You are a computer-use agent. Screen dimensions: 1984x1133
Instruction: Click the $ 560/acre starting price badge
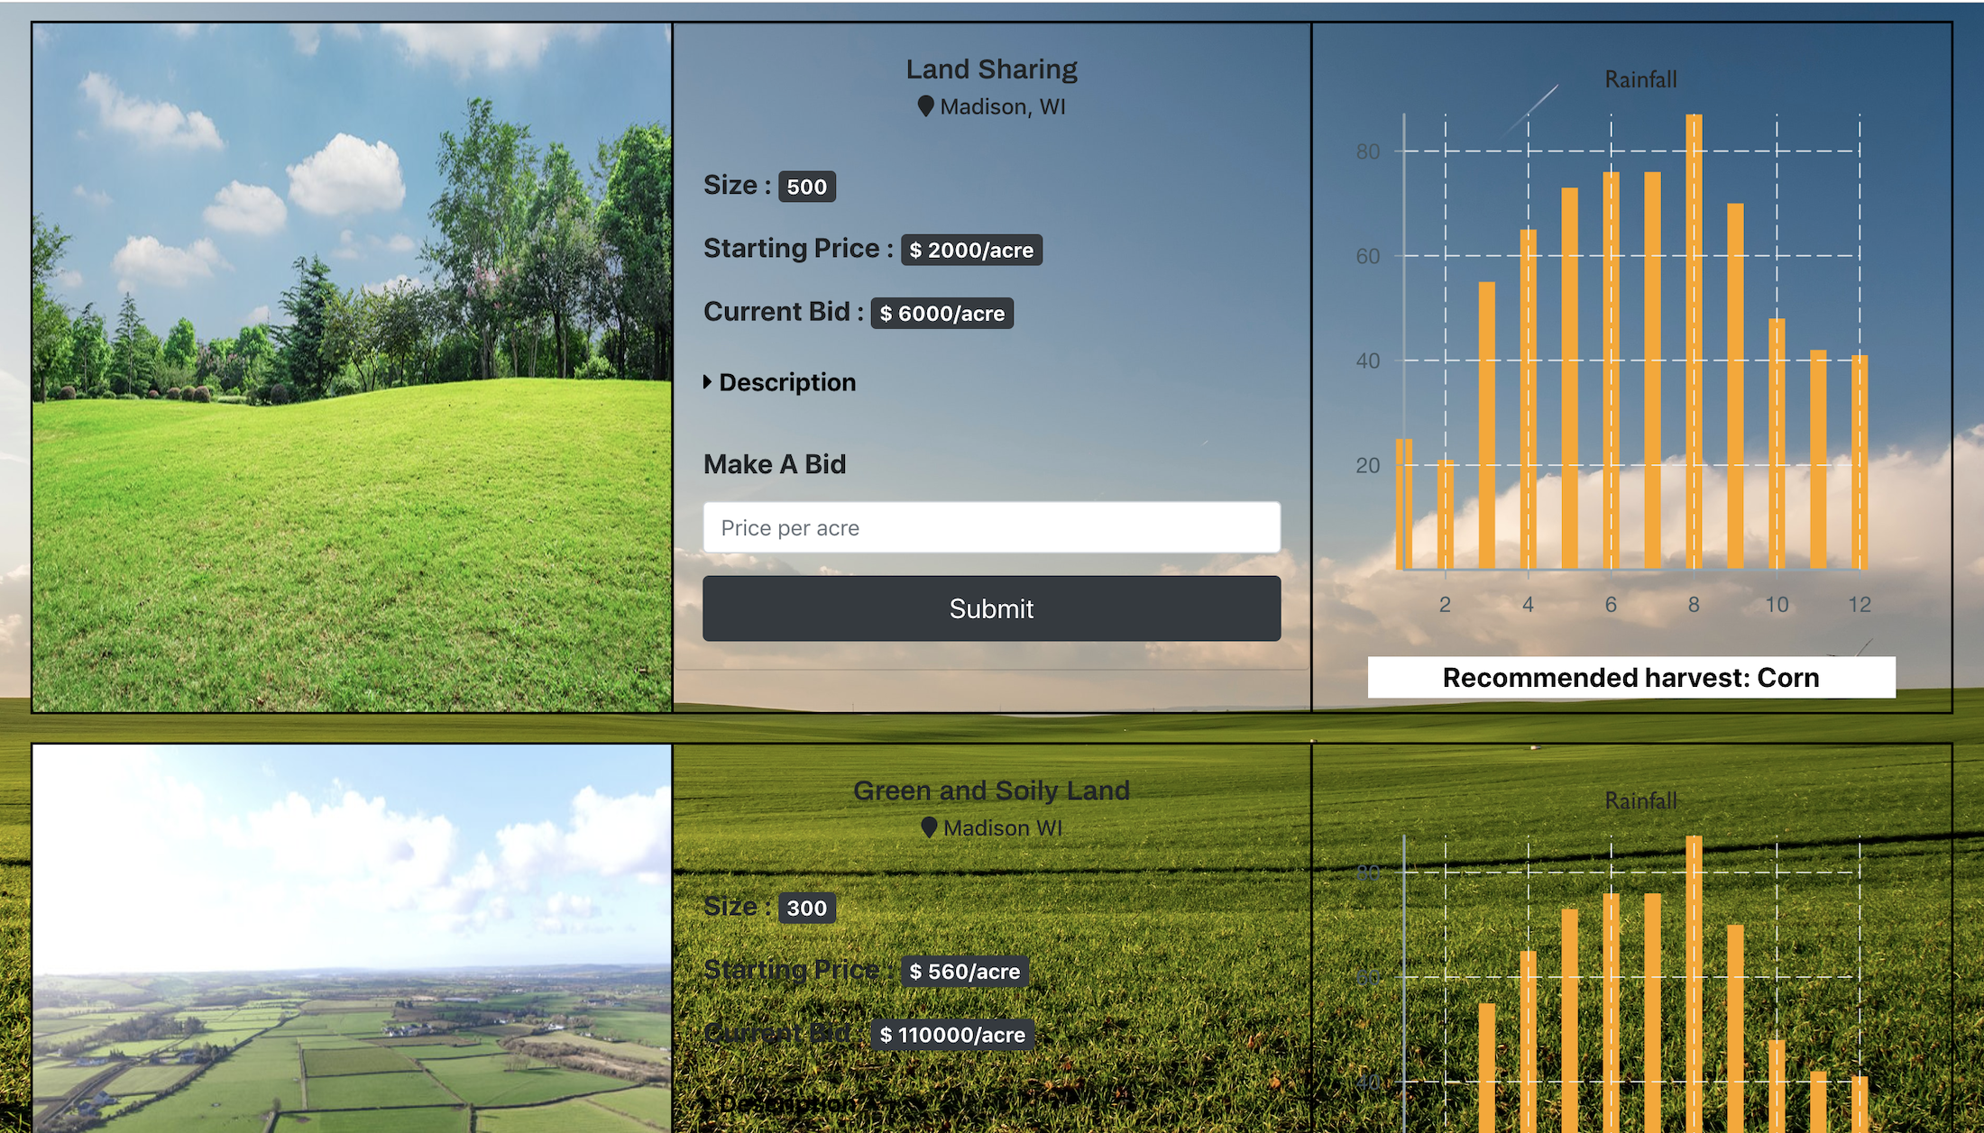click(964, 972)
